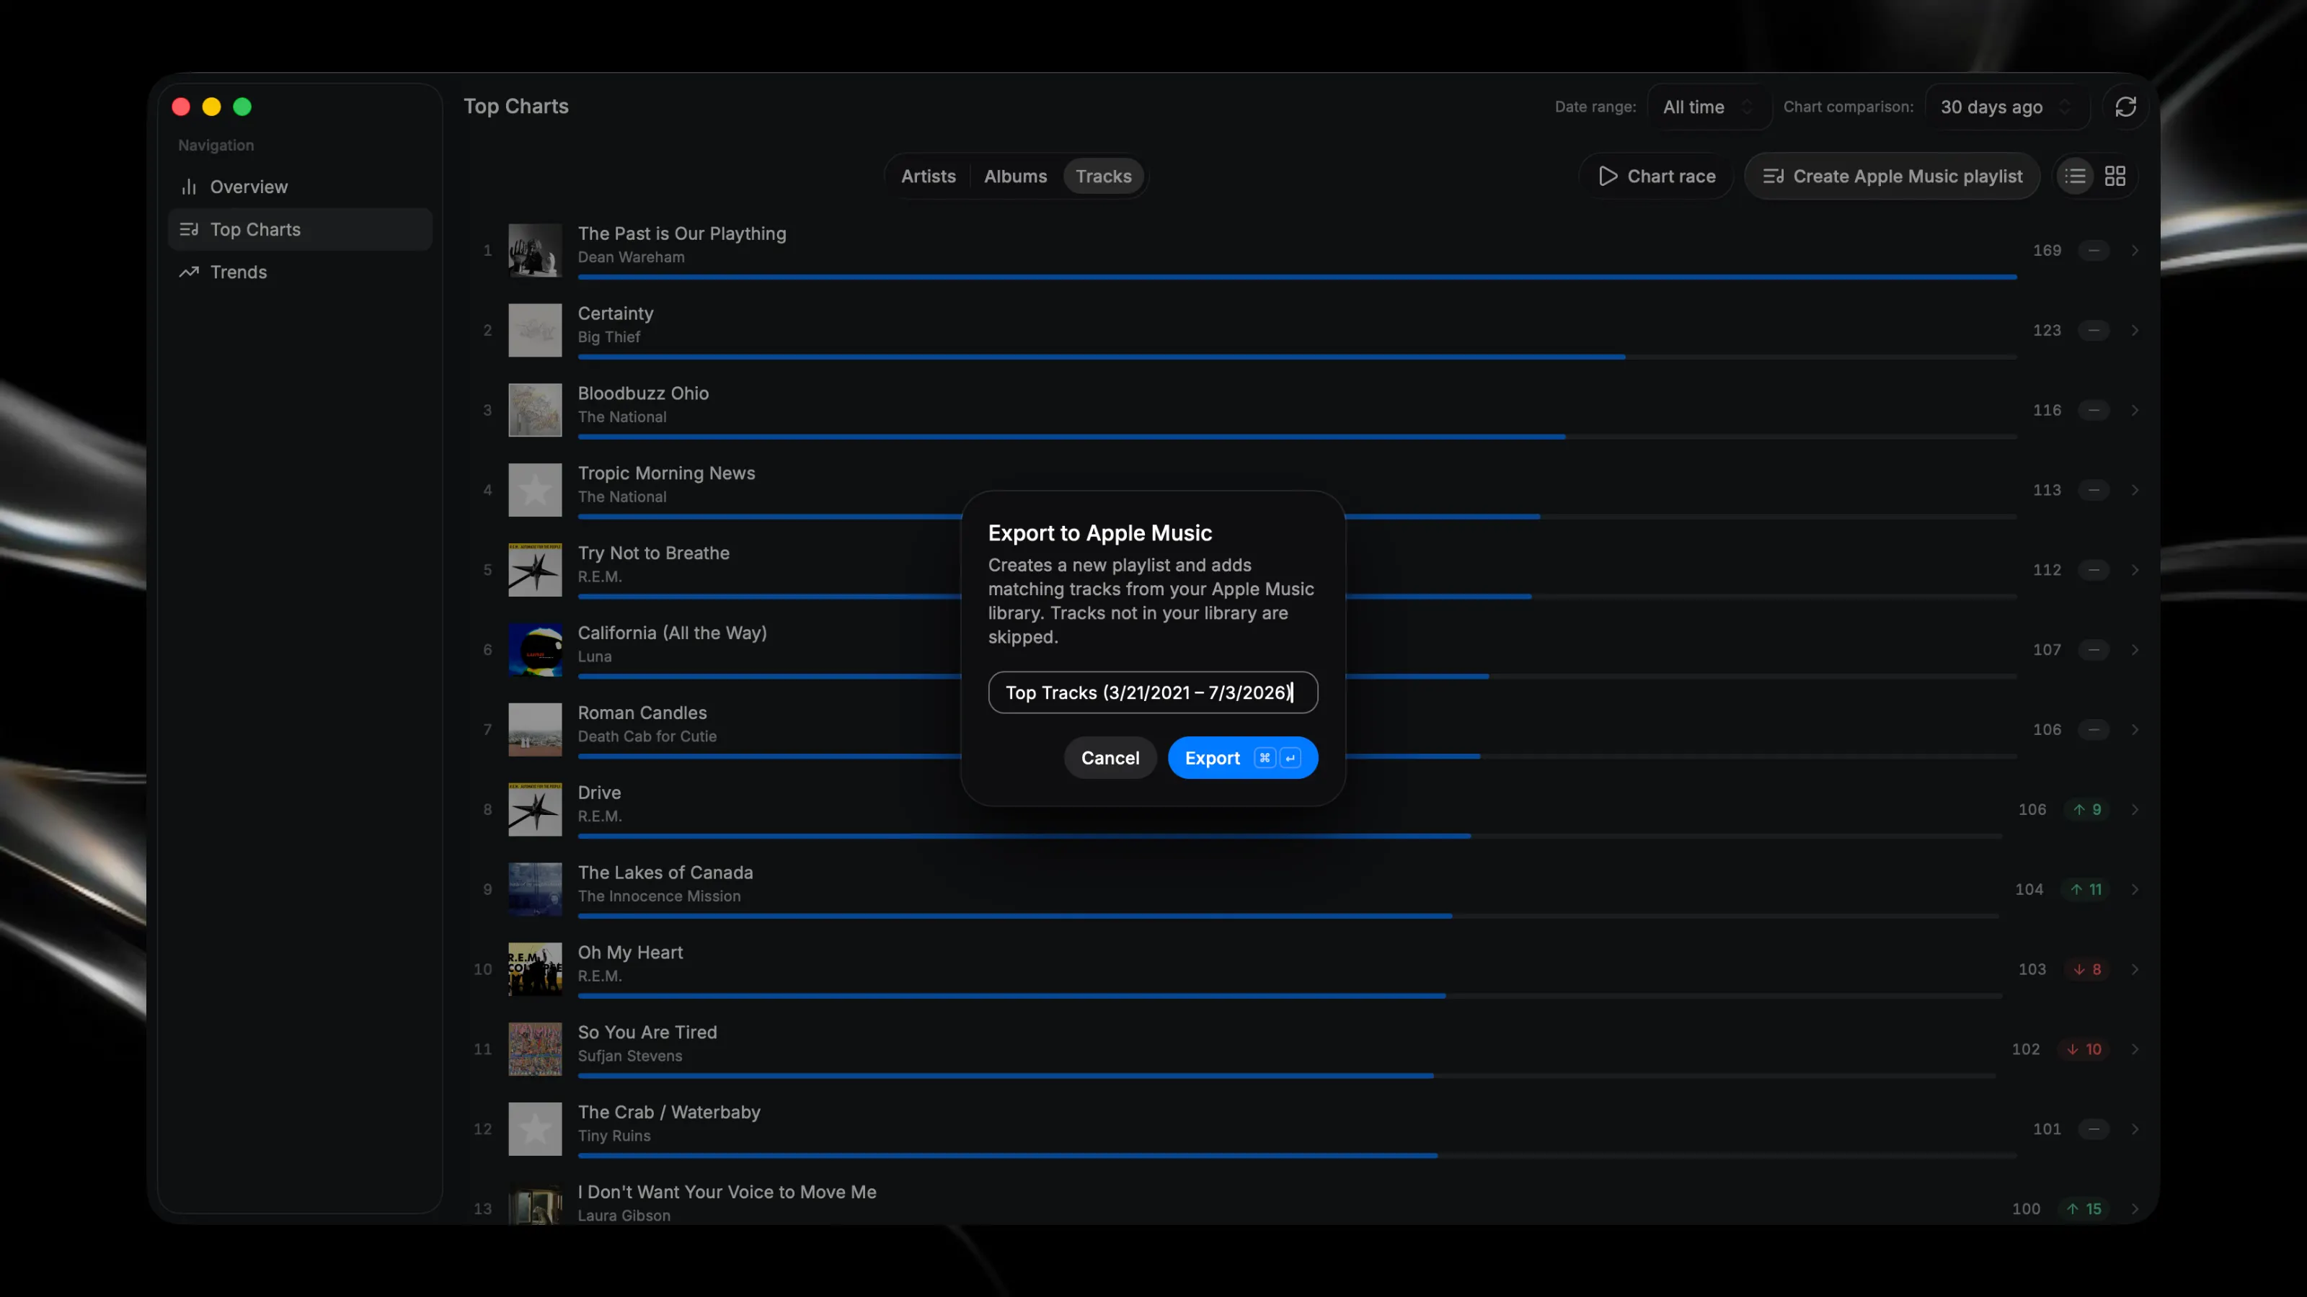Expand details chevron for Bloodbuzz Ohio

[2135, 410]
